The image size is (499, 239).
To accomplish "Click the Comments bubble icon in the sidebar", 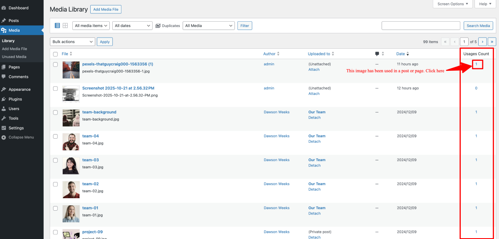I will (x=4, y=77).
